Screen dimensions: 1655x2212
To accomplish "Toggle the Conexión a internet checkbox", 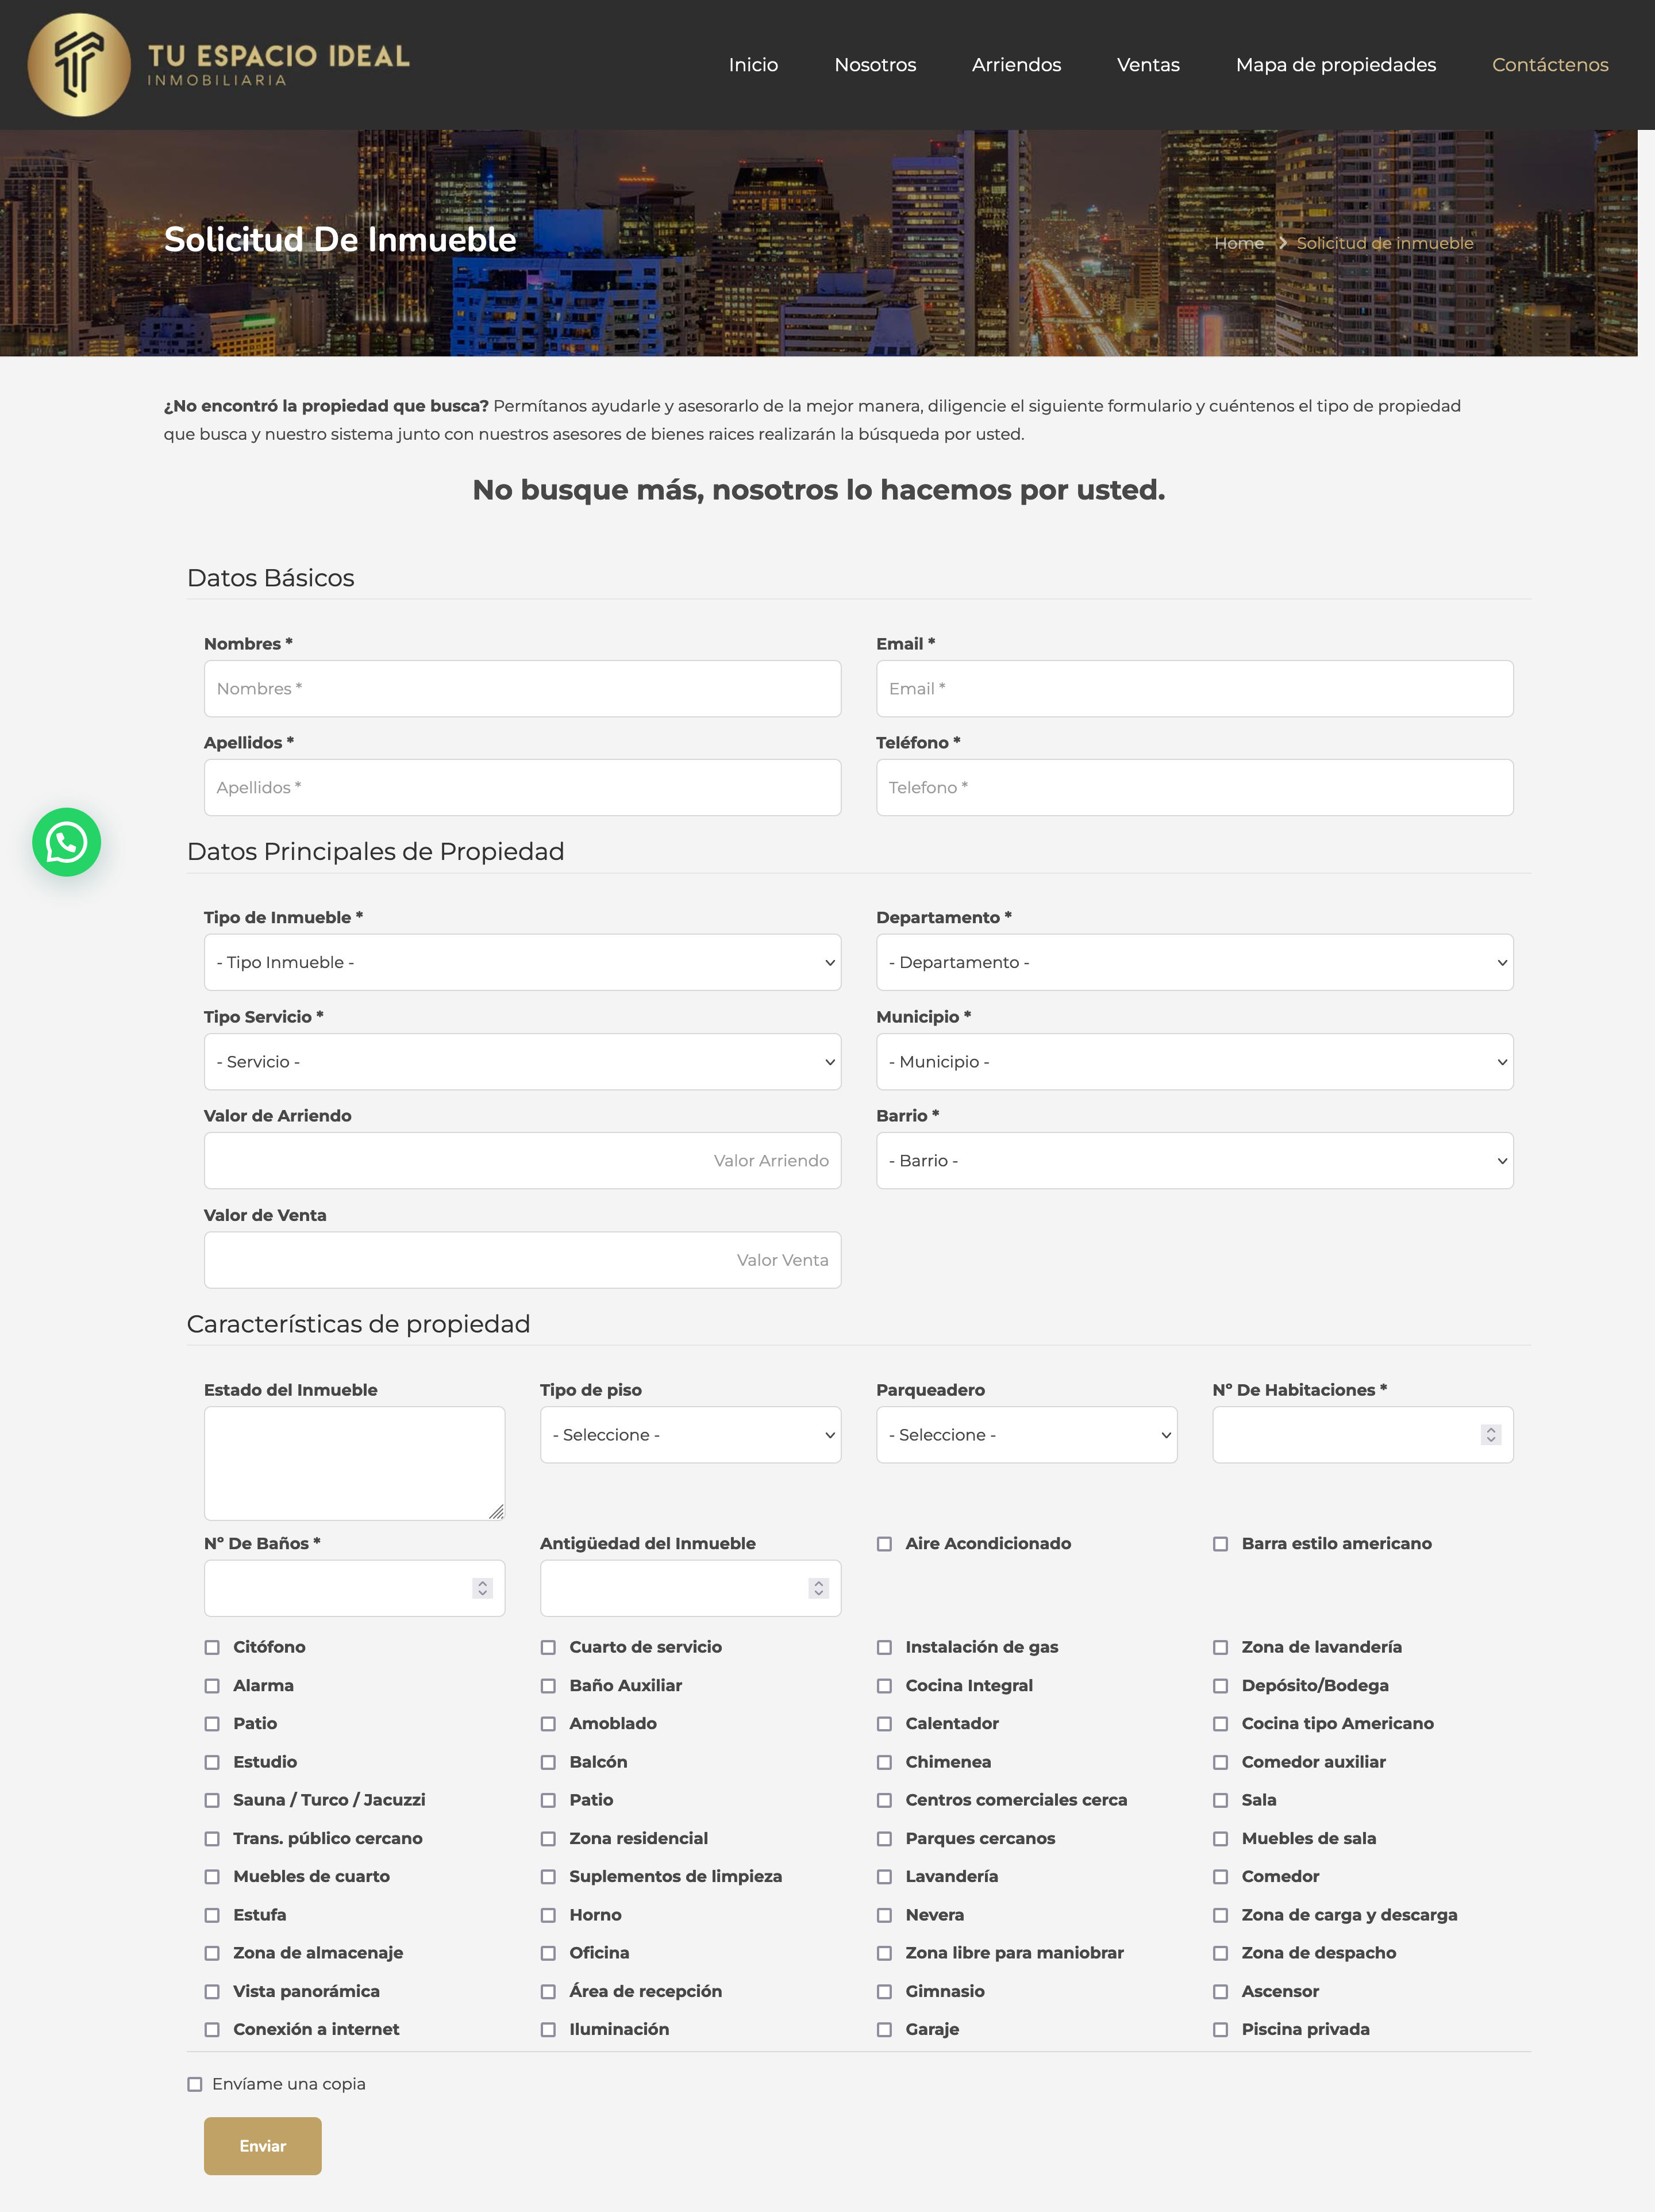I will click(x=212, y=2030).
